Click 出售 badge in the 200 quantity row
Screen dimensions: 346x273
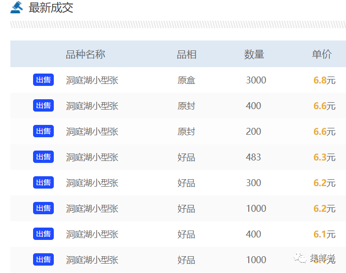43,131
